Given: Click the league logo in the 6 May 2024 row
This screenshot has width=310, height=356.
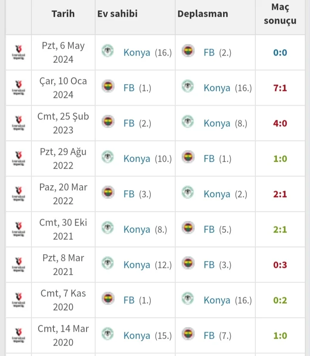Looking at the screenshot, I should point(19,53).
